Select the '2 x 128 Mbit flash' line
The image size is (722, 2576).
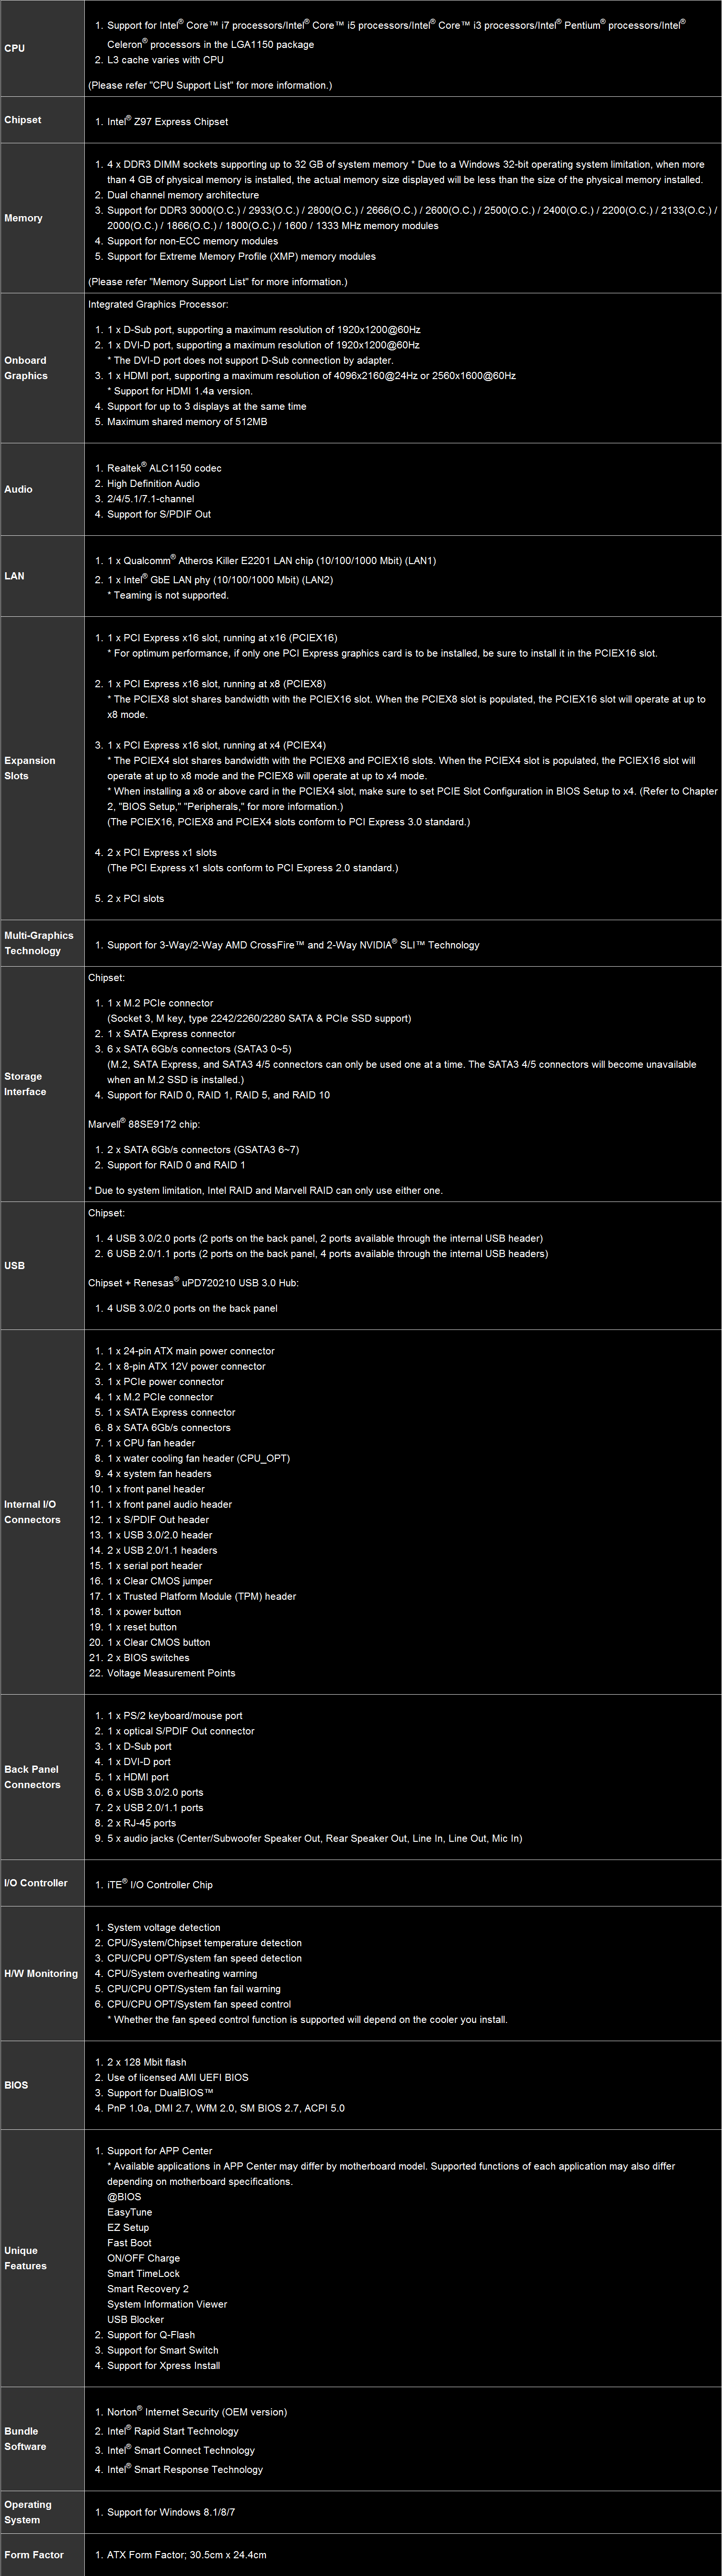pos(148,2062)
